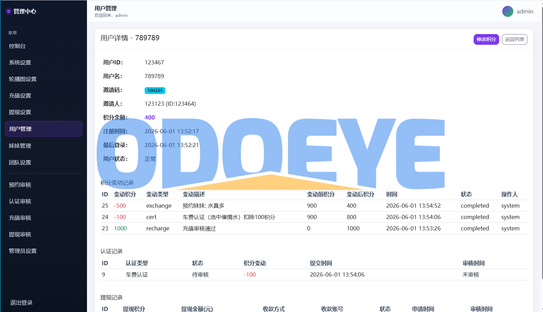Click the 返回列表 button
This screenshot has height=312, width=543.
pos(514,39)
